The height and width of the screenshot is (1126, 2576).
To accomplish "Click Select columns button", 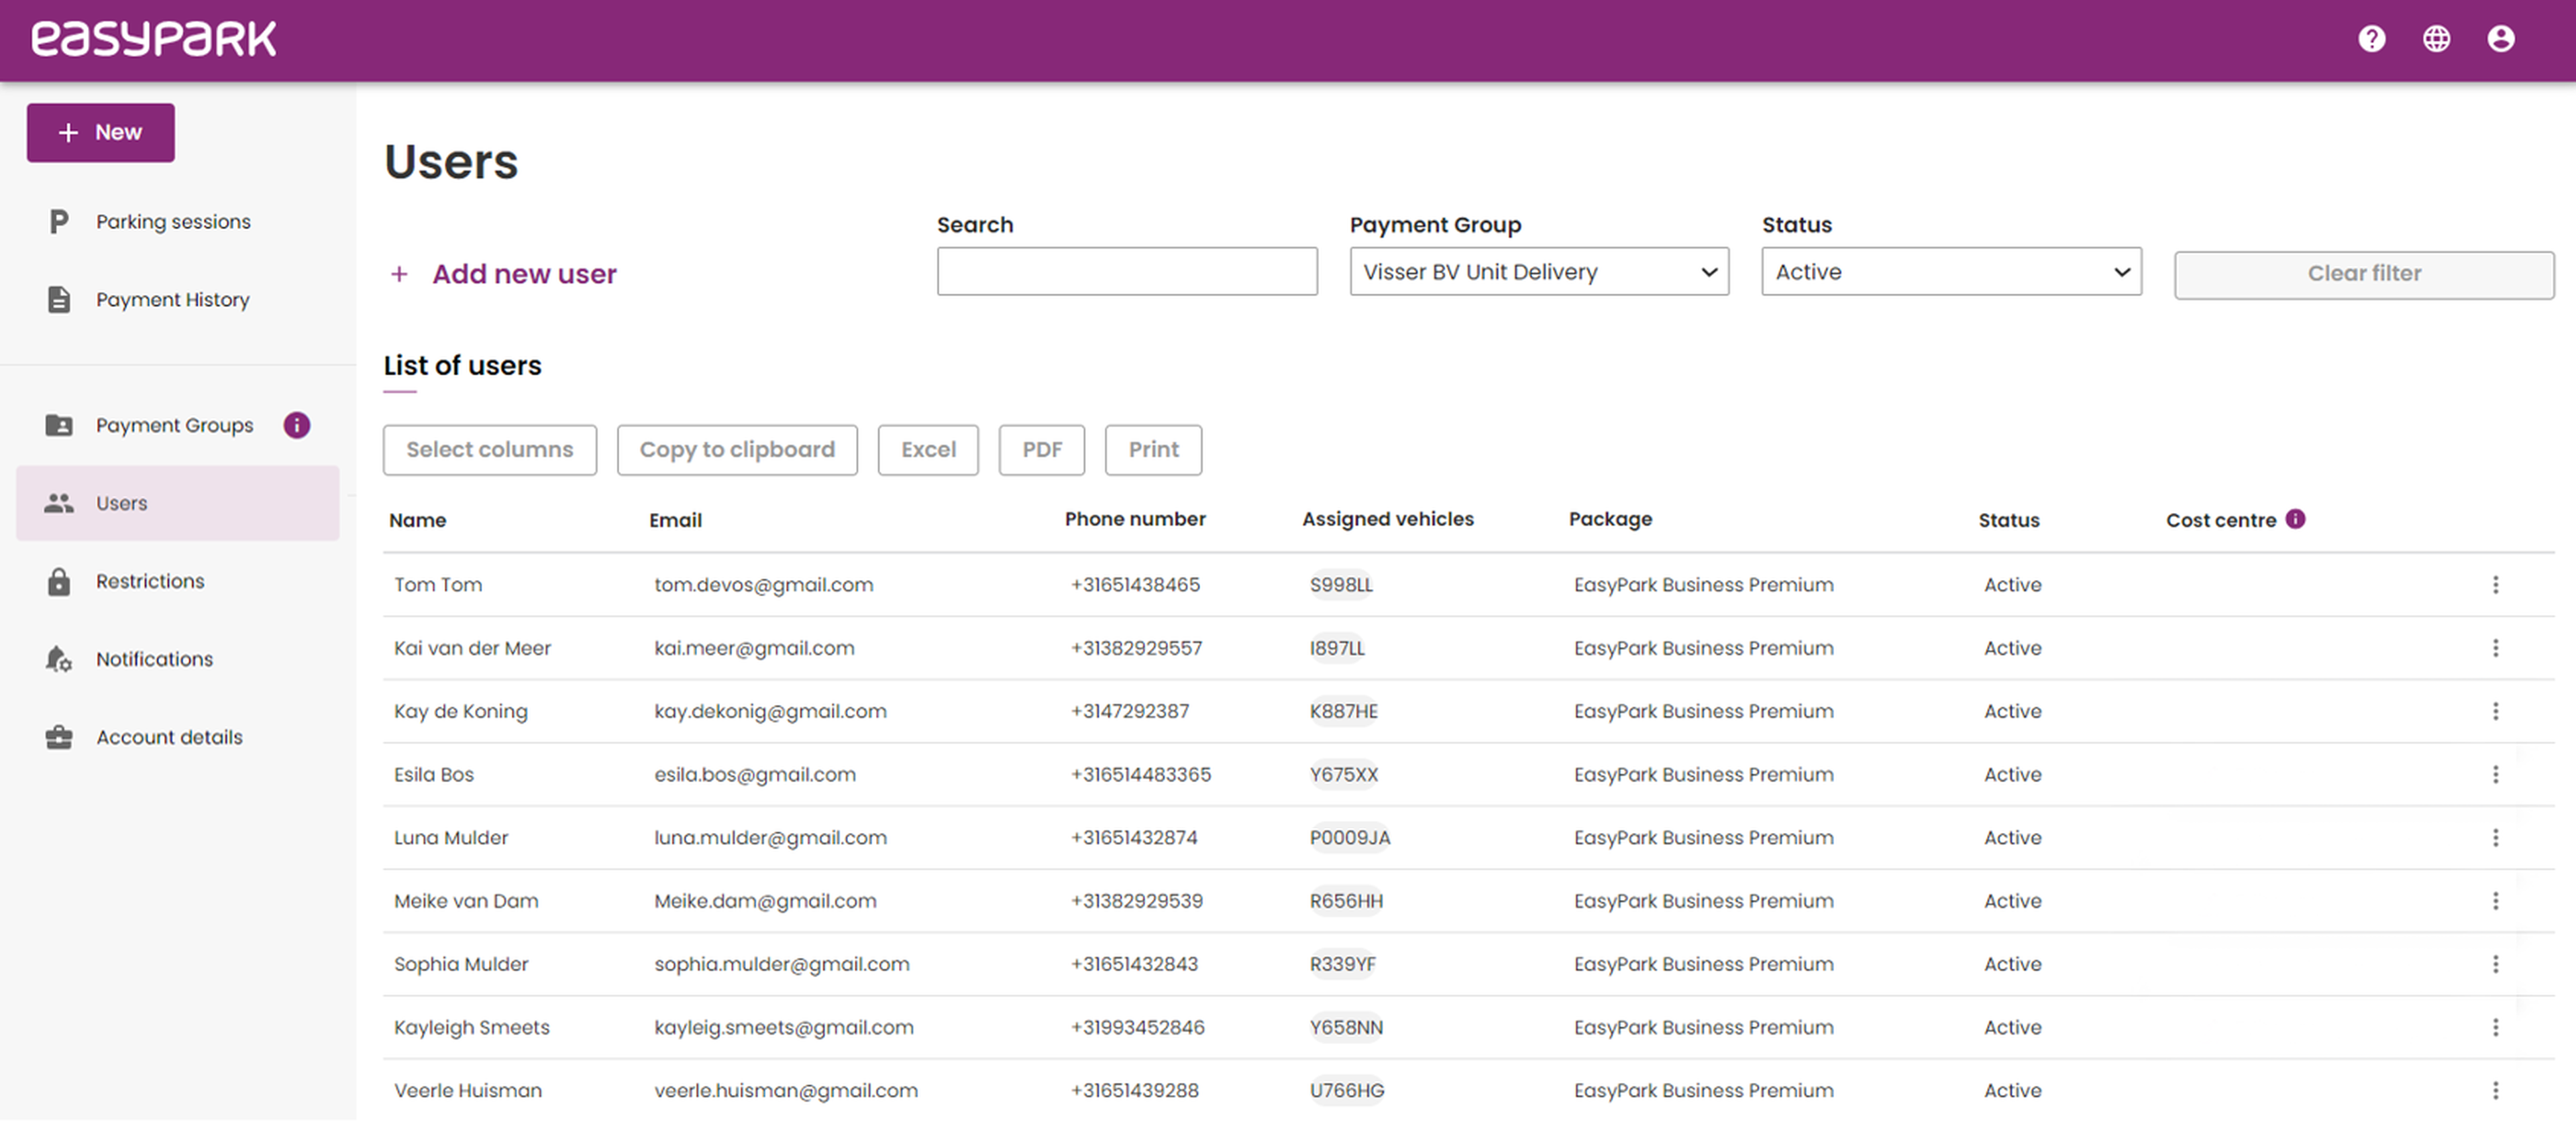I will [489, 449].
